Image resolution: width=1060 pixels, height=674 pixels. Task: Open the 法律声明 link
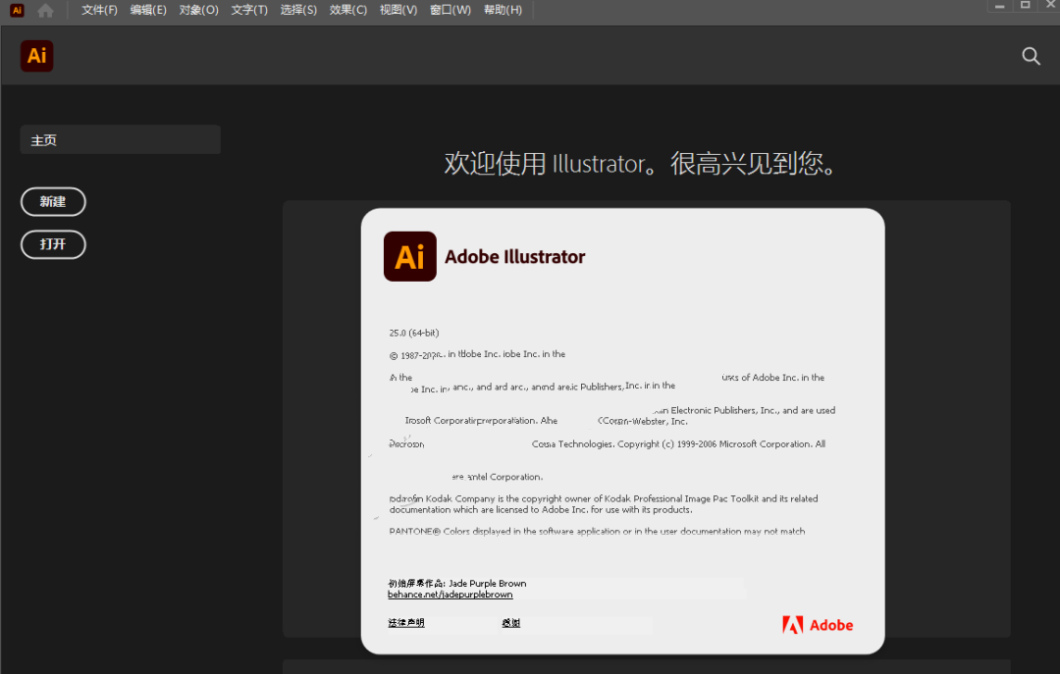406,623
